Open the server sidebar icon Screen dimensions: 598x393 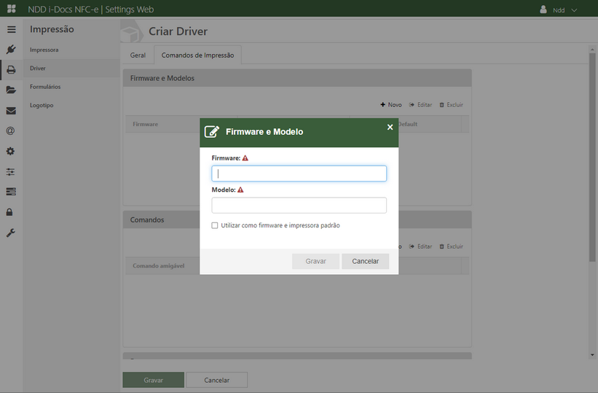(x=11, y=192)
